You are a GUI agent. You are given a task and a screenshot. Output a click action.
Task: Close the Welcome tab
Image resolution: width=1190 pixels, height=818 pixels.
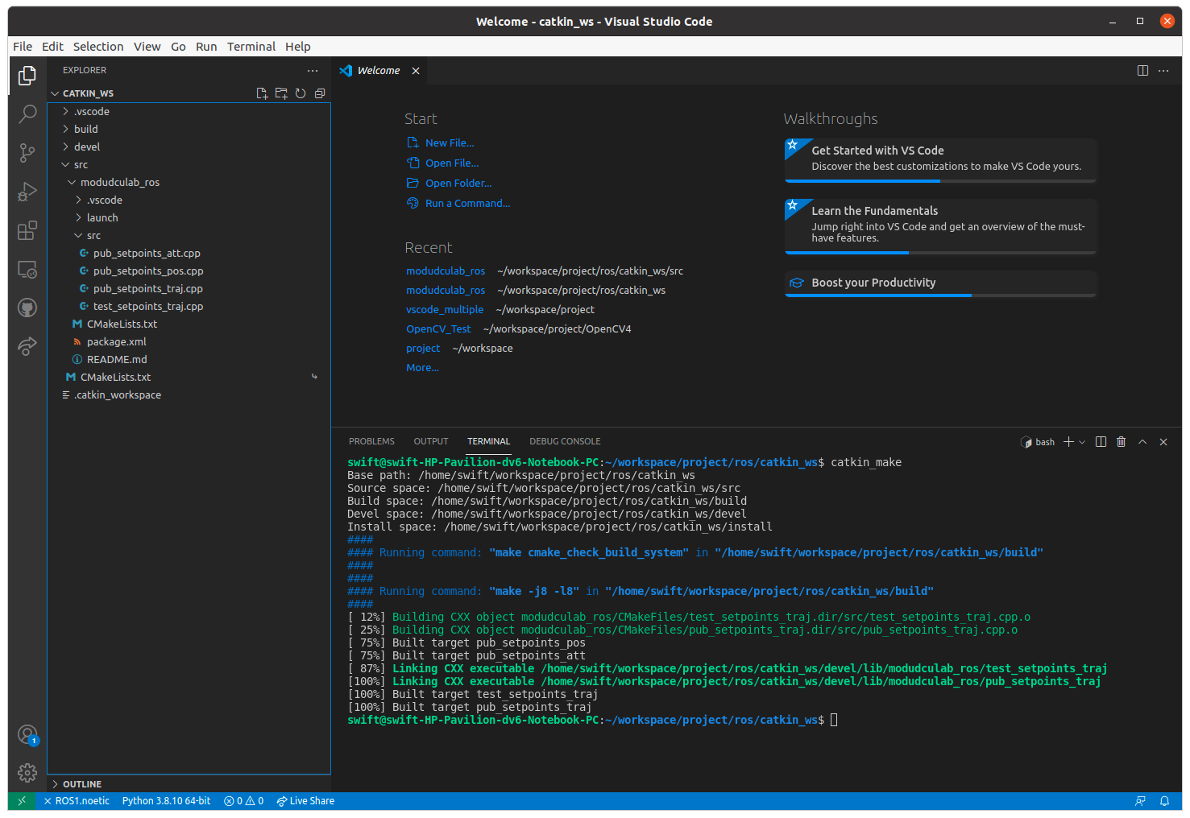click(416, 71)
